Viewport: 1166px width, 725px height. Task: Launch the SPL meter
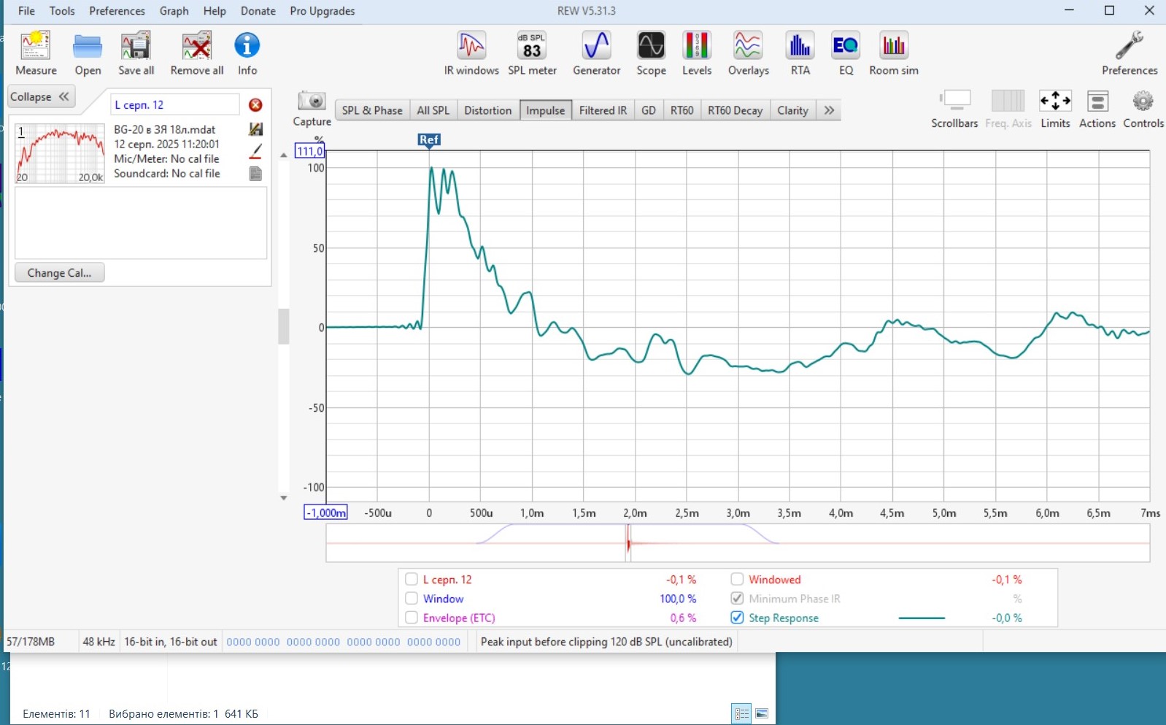pyautogui.click(x=532, y=53)
